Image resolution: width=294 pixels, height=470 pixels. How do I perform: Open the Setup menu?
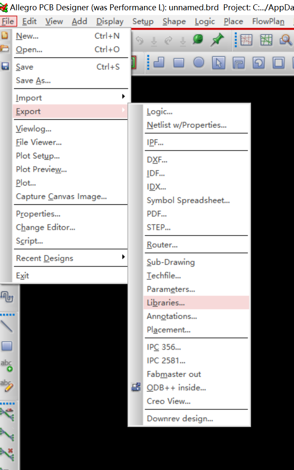tap(143, 21)
